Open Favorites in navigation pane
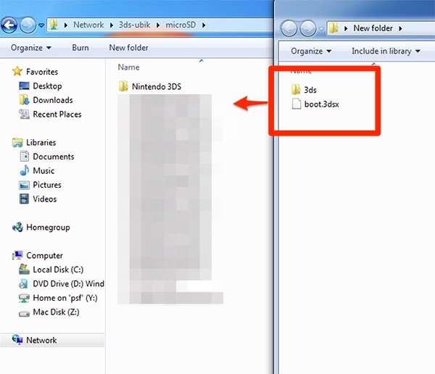Viewport: 435px width, 374px height. [x=42, y=72]
